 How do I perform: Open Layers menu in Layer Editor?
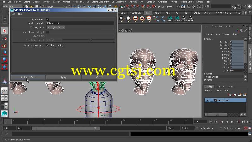(x=208, y=91)
